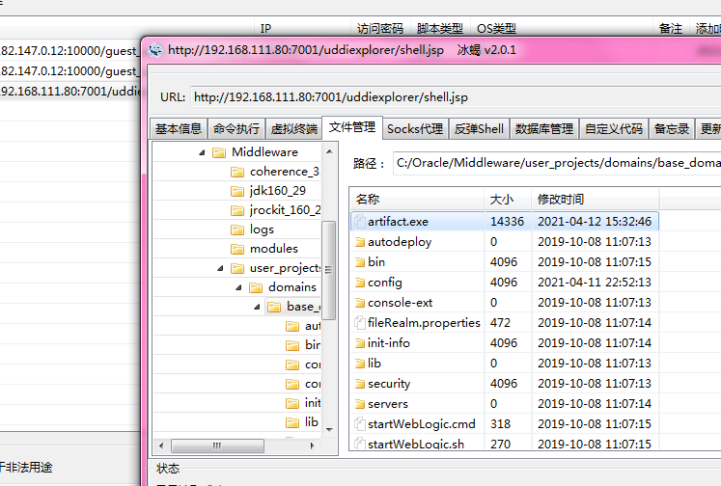Click the tree horizontal scrollbar thumb
The height and width of the screenshot is (486, 721).
217,445
